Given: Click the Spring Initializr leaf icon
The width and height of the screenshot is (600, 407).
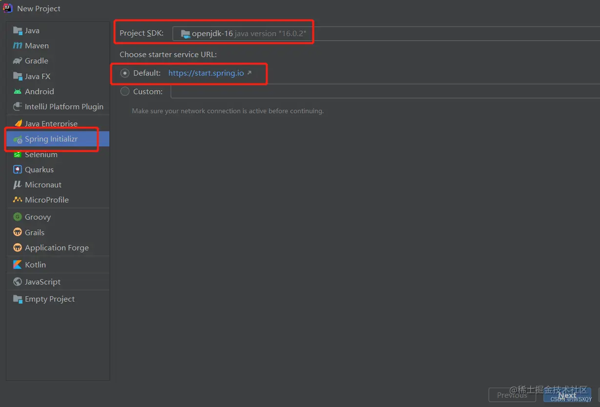Looking at the screenshot, I should (18, 140).
